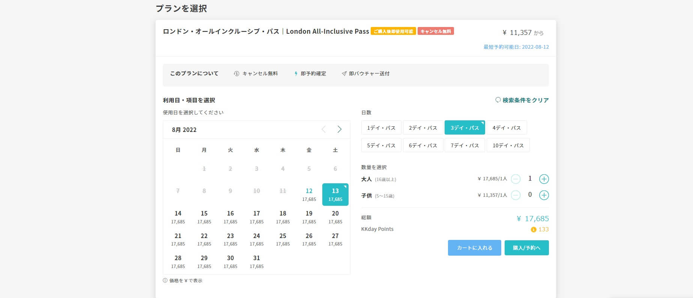
Task: Click the total price ¥ 17,685
Action: pyautogui.click(x=533, y=219)
